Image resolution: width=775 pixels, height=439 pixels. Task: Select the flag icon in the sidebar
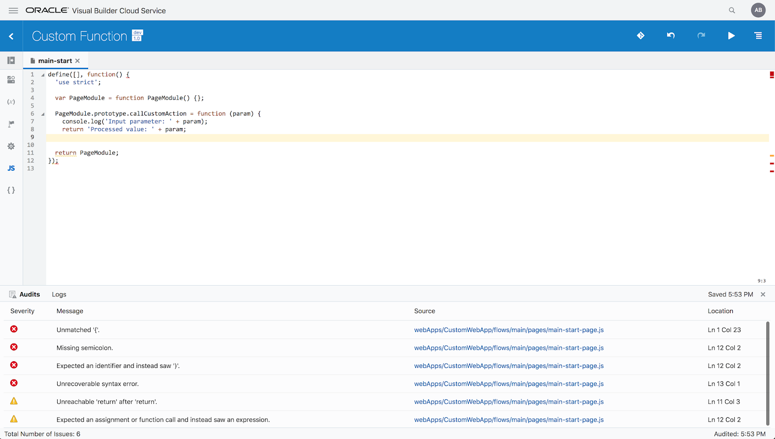click(x=11, y=124)
